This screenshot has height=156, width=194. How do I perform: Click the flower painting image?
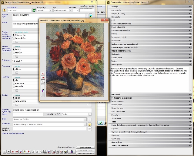pyautogui.click(x=75, y=60)
